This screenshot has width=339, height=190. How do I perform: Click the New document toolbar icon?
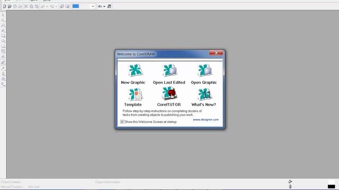(4, 6)
